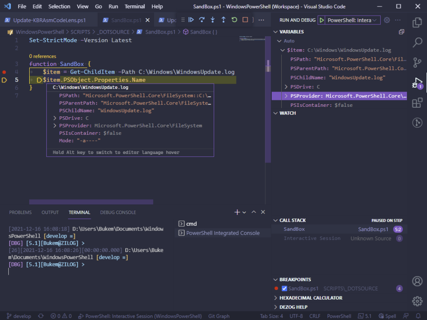Viewport: 427px width, 320px height.
Task: Open Explorer in the activity bar
Action: [x=417, y=23]
